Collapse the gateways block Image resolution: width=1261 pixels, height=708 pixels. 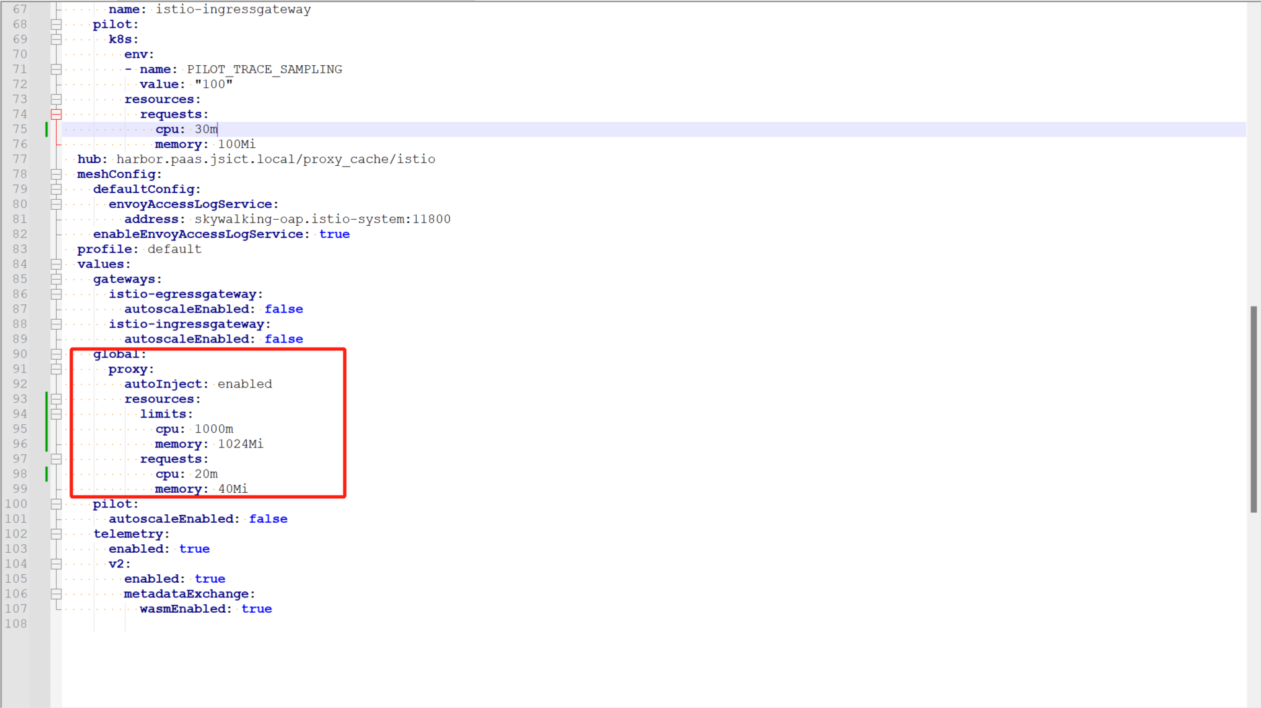pos(56,278)
